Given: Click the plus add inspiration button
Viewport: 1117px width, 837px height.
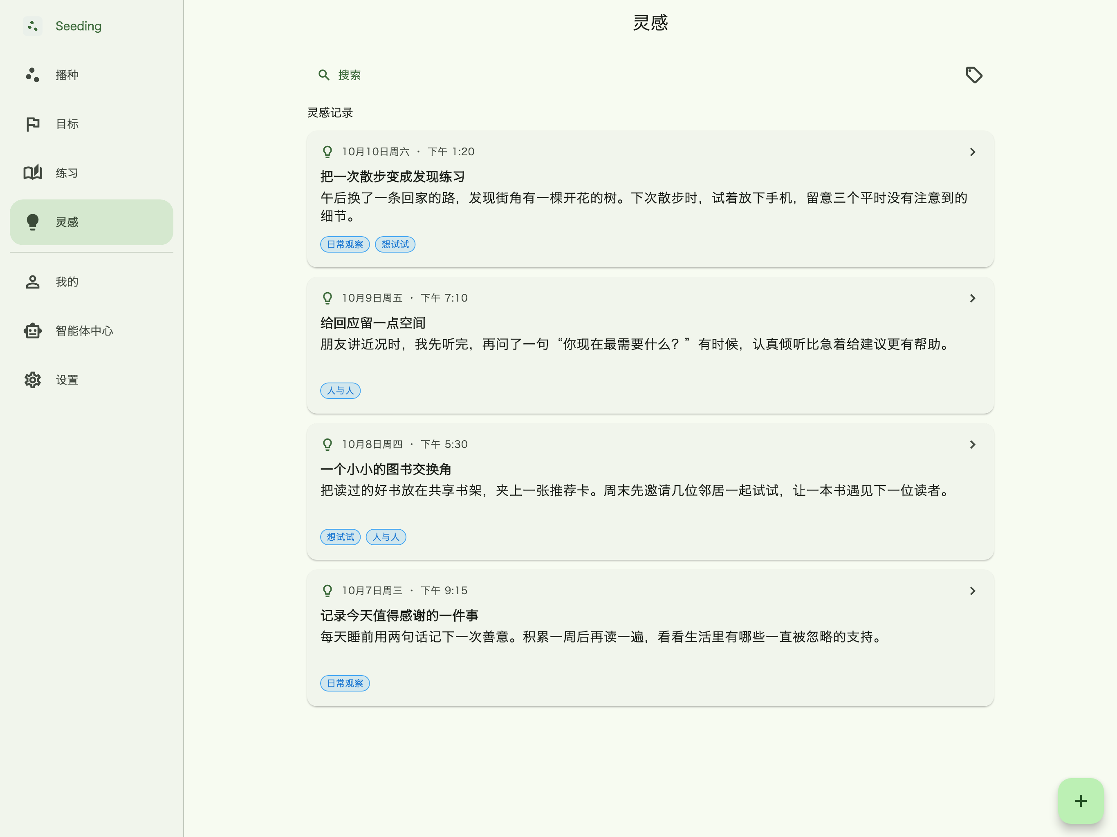Looking at the screenshot, I should 1081,801.
